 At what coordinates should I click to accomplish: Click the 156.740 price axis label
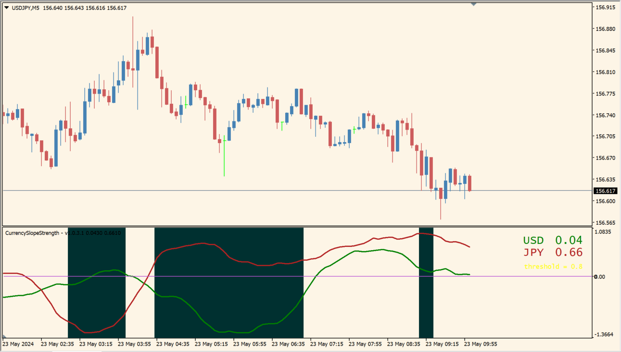[605, 115]
